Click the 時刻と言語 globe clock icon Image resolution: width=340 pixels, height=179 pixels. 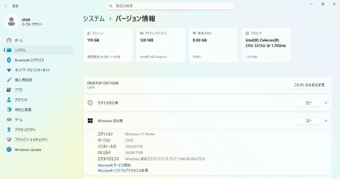click(x=9, y=110)
